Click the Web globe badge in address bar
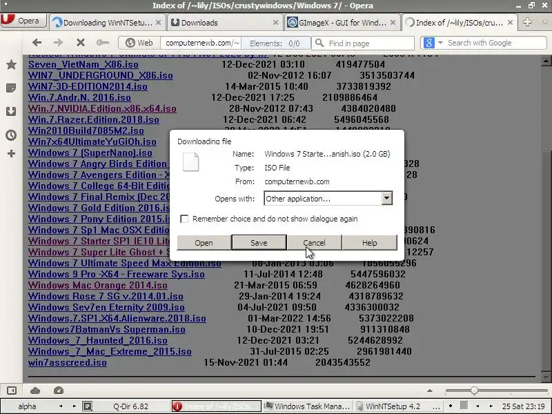The image size is (552, 414). tap(139, 43)
